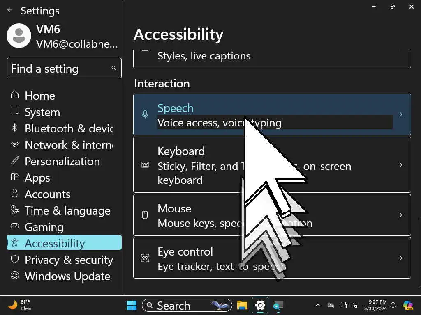Open File Explorer from the taskbar
The height and width of the screenshot is (315, 421).
pos(242,305)
